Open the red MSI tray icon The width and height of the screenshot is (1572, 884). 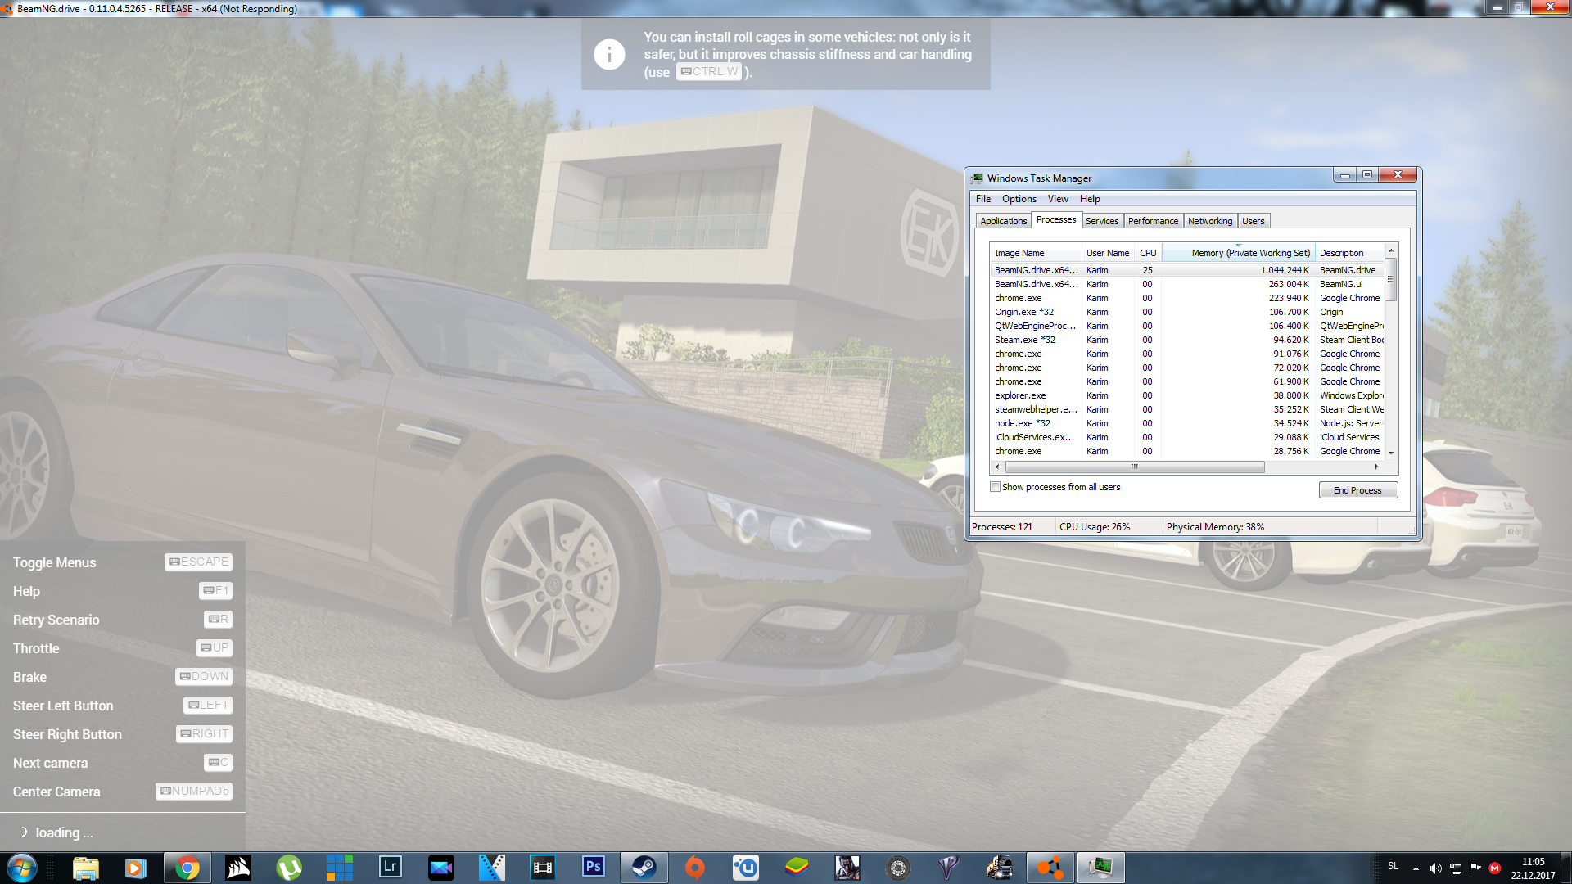coord(1495,868)
